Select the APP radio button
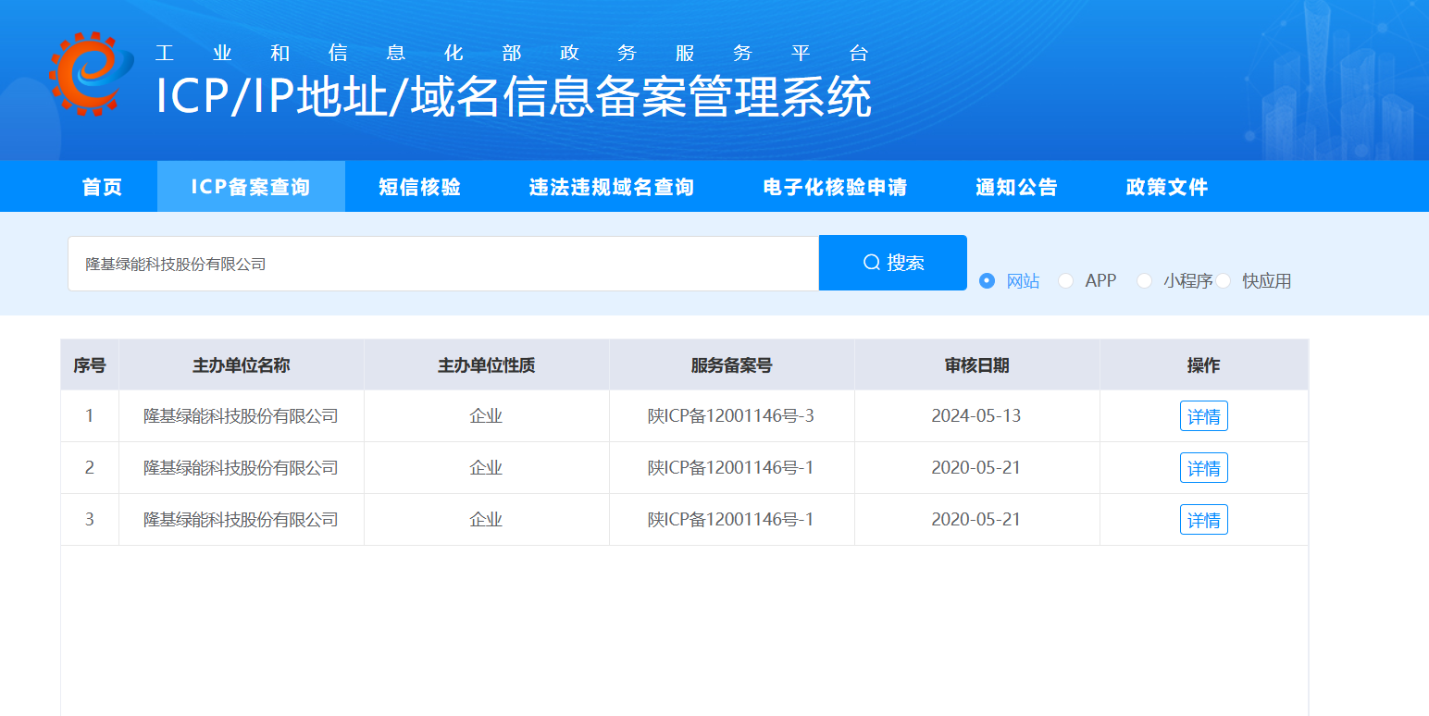The height and width of the screenshot is (716, 1429). point(1065,280)
